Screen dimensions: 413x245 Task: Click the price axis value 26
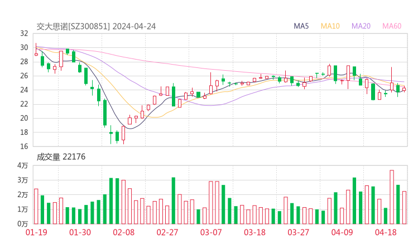pos(24,76)
